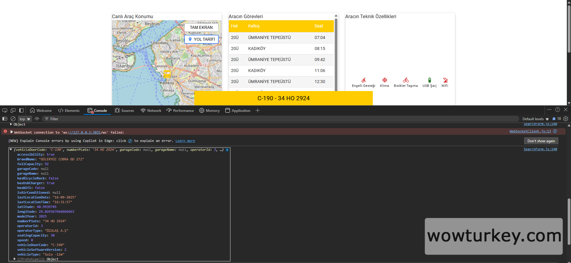Activate the inspect element picker icon

[x=5, y=110]
